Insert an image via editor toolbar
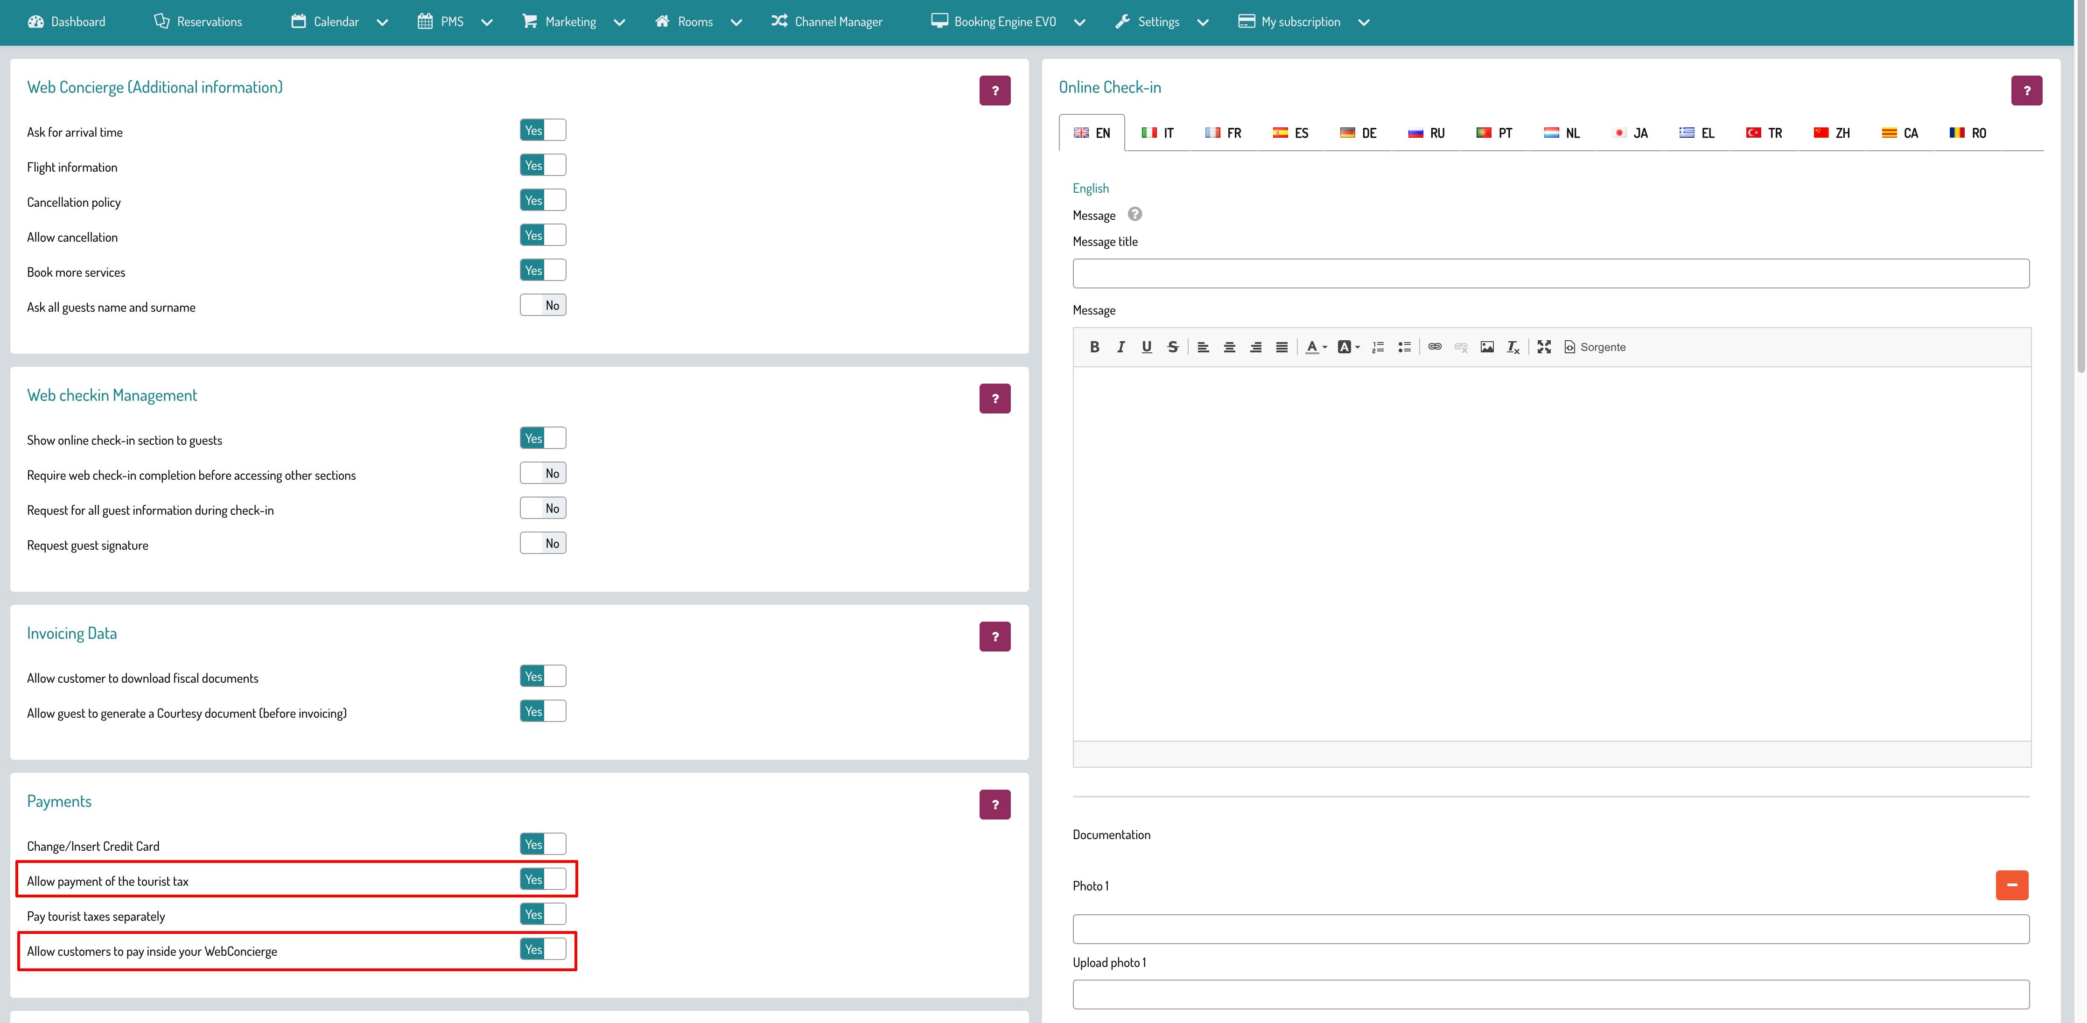Viewport: 2087px width, 1023px height. pyautogui.click(x=1487, y=347)
